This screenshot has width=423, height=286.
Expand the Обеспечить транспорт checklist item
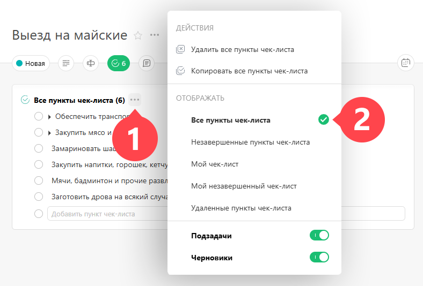[49, 117]
